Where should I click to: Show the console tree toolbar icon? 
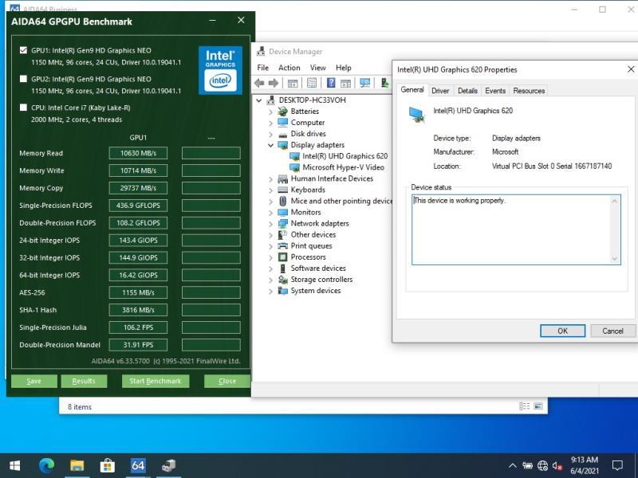(291, 82)
